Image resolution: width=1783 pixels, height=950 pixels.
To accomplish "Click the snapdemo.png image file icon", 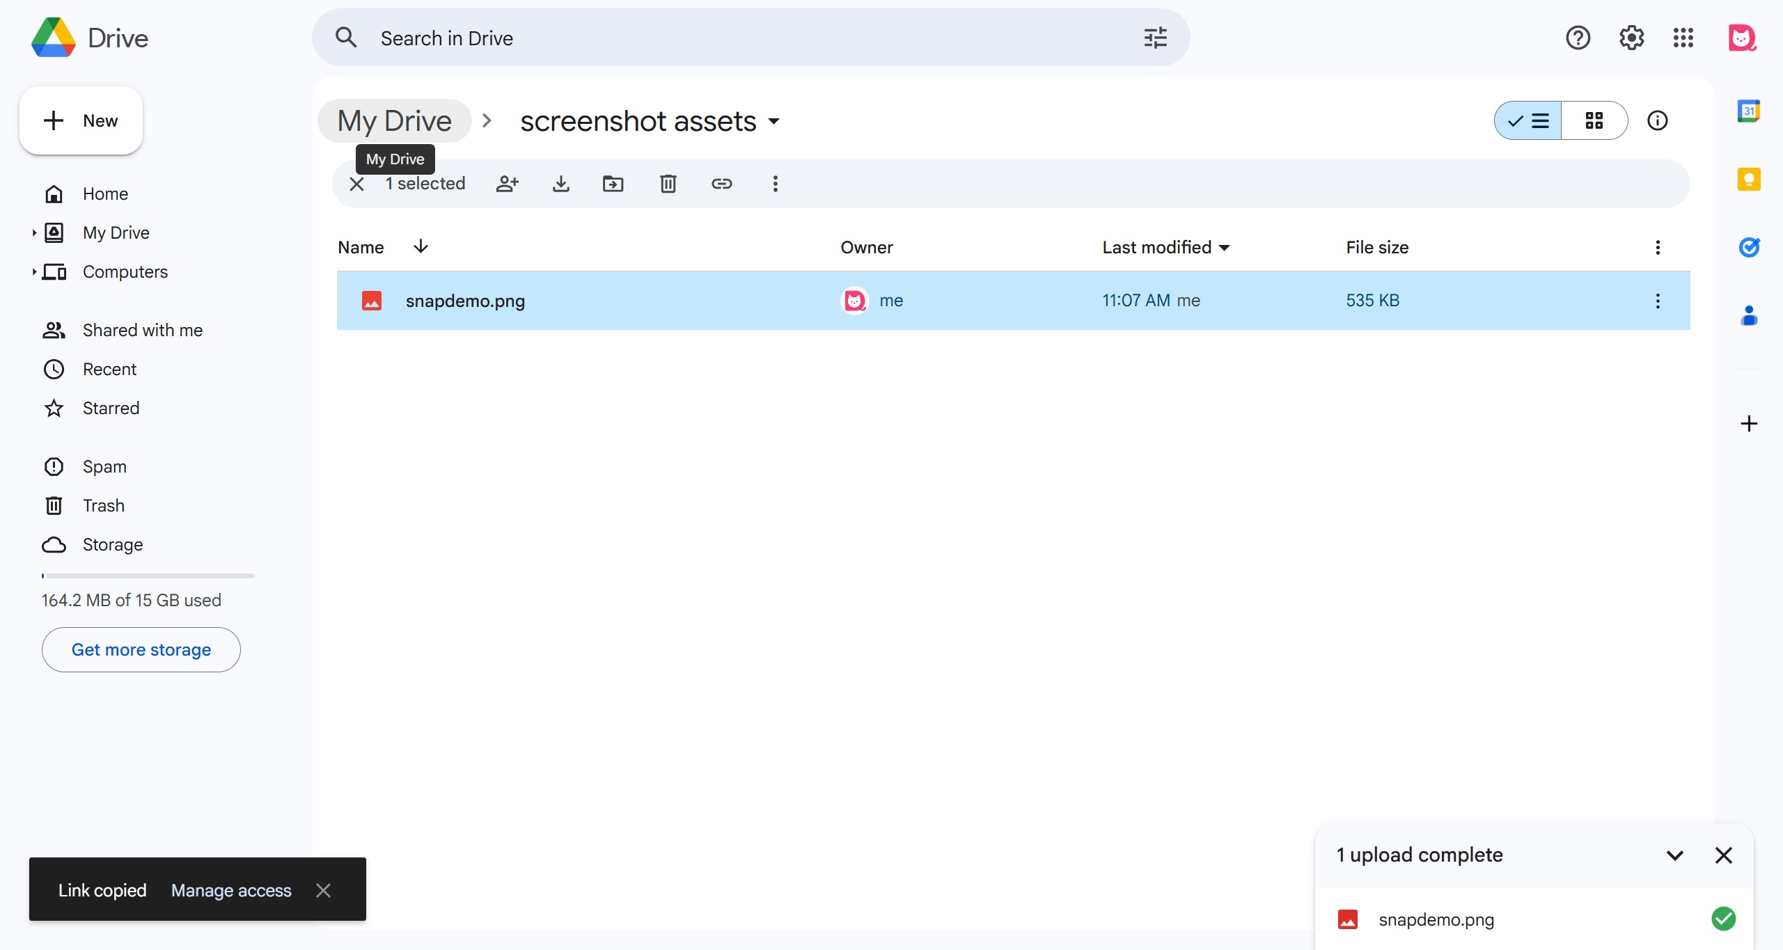I will tap(372, 301).
